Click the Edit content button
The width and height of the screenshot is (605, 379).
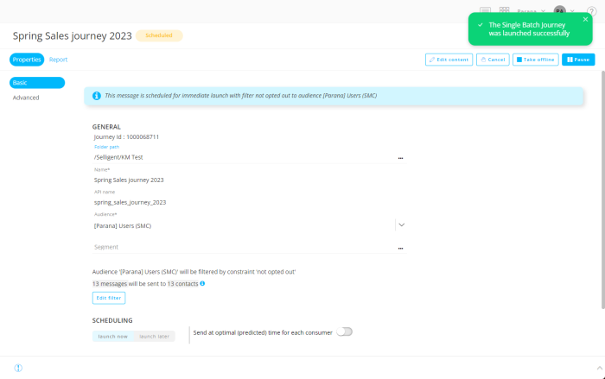tap(449, 60)
